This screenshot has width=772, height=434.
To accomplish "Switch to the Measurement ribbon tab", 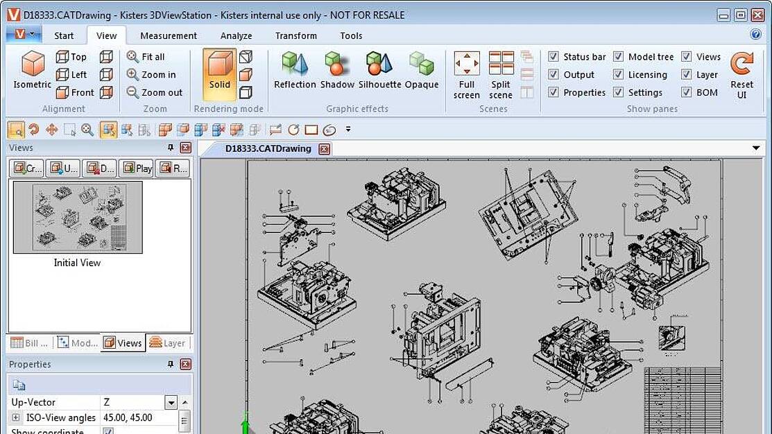I will (169, 35).
